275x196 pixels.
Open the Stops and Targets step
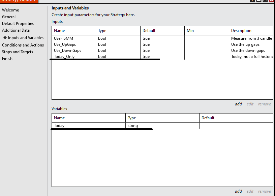(18, 52)
